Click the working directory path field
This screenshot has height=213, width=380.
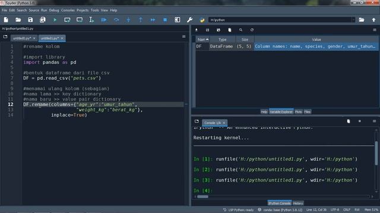point(280,20)
